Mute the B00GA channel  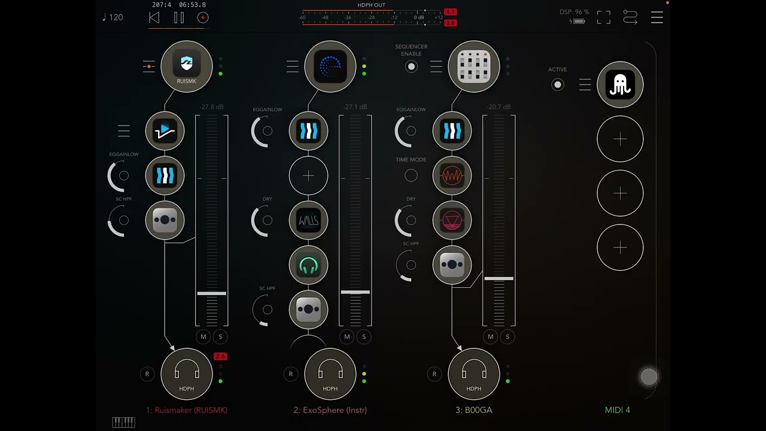491,337
